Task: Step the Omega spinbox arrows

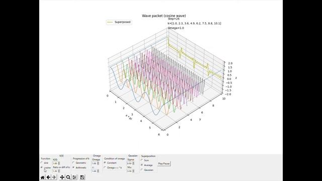Action: tap(98, 163)
